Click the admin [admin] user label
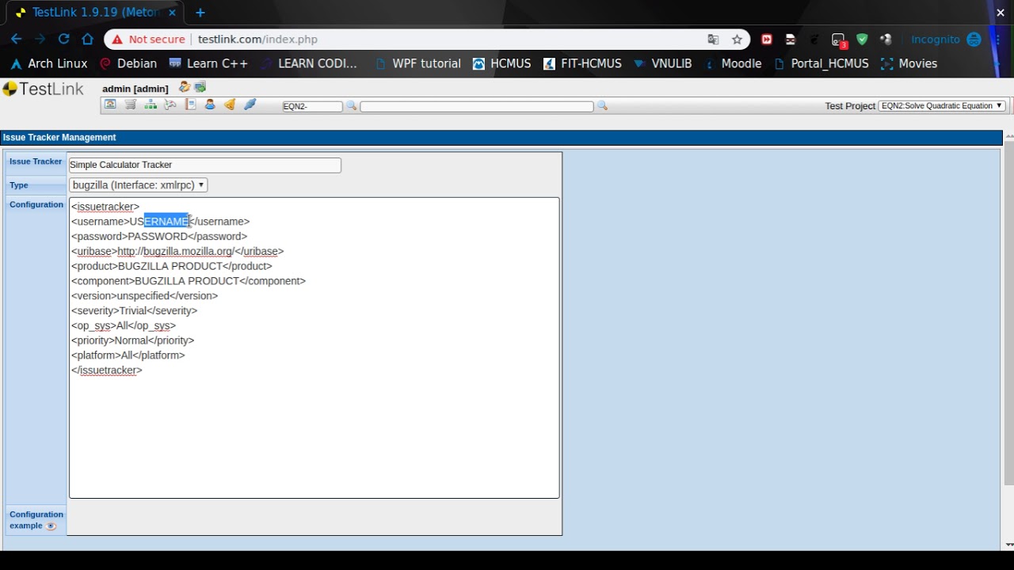1014x570 pixels. pyautogui.click(x=135, y=89)
